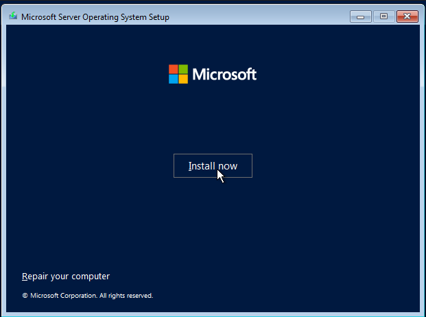Close the Server Operating System Setup window
The image size is (426, 317).
click(407, 17)
